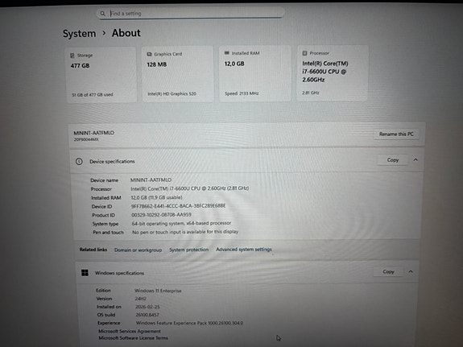Click the About breadcrumb title
The image size is (463, 347).
(126, 33)
